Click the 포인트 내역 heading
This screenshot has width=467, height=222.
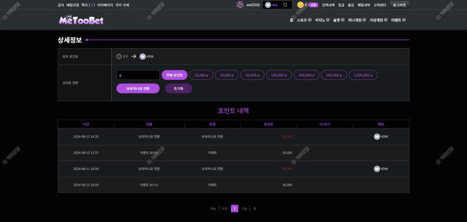coord(234,111)
